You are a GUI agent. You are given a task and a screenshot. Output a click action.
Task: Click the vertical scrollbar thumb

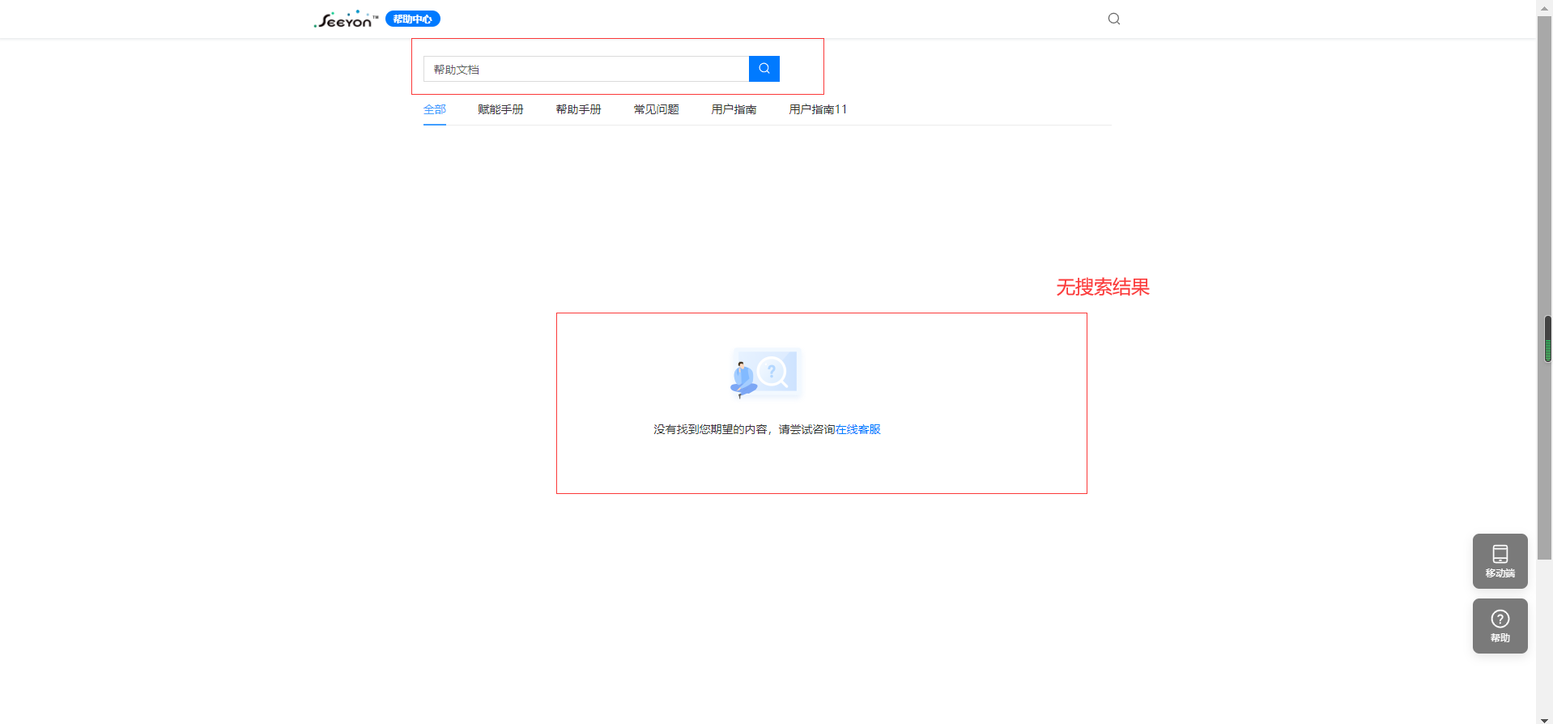click(x=1545, y=287)
